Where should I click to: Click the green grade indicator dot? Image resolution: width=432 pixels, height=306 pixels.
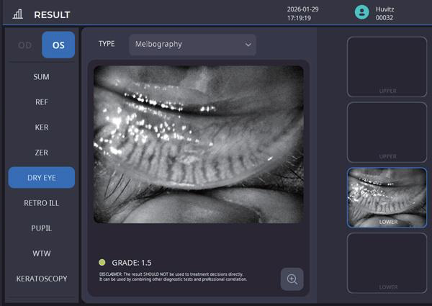click(102, 263)
